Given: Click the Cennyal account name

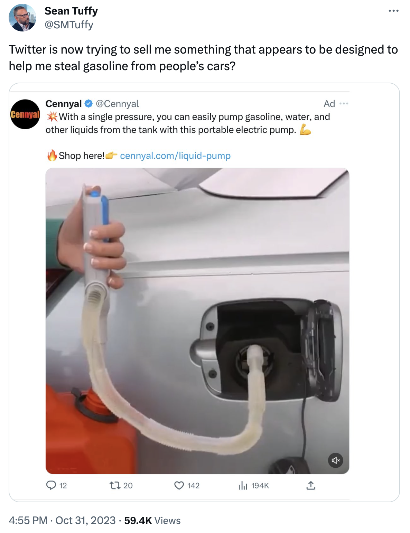Looking at the screenshot, I should pos(64,104).
